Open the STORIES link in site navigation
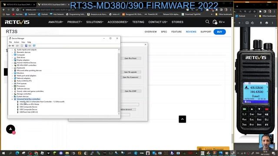Viewport: 278px width, 156px height. click(x=177, y=22)
